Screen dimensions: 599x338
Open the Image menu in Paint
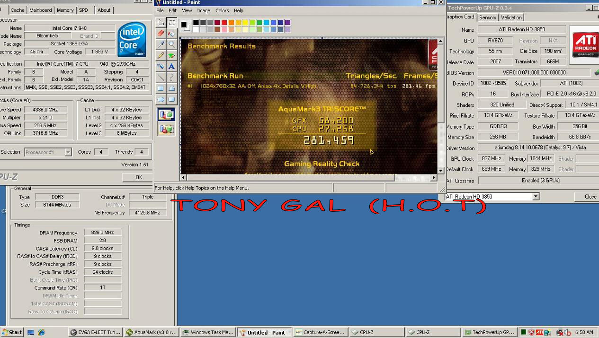click(x=204, y=10)
